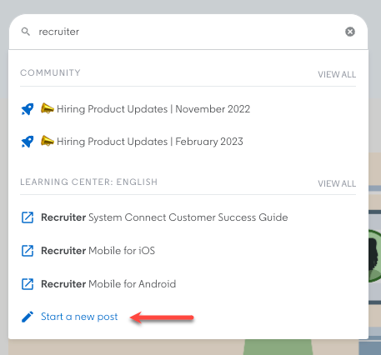Open Hiring Product Updates | February 2023
Image resolution: width=381 pixels, height=355 pixels.
coord(150,142)
